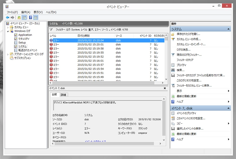This screenshot has height=159, width=236.
Task: Sort by the レベル column header
Action: pos(63,36)
